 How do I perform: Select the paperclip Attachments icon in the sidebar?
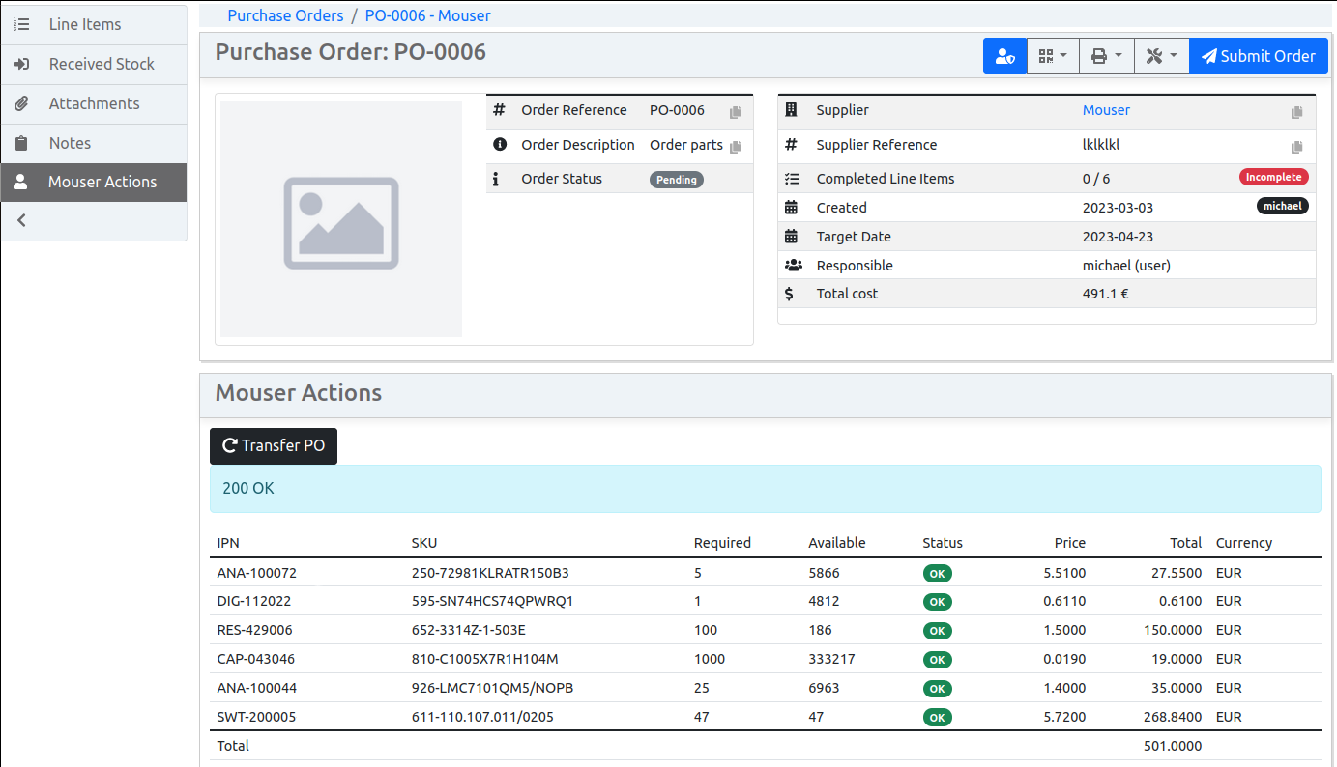tap(21, 103)
